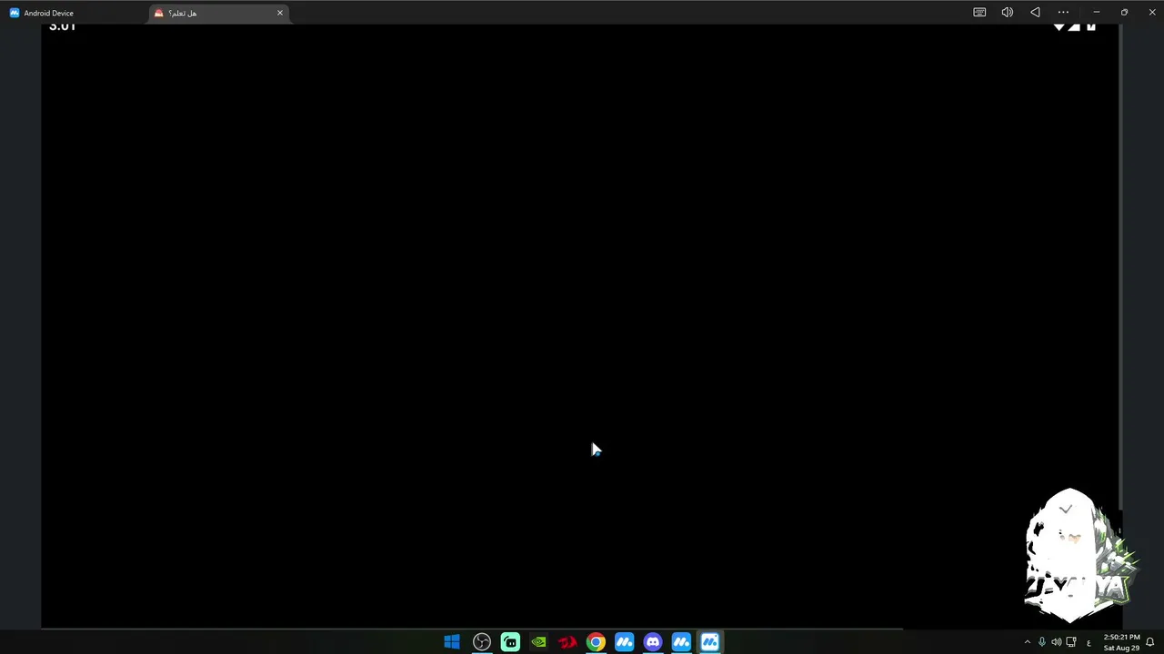1164x654 pixels.
Task: Open Google Chrome from the taskbar
Action: pyautogui.click(x=596, y=642)
